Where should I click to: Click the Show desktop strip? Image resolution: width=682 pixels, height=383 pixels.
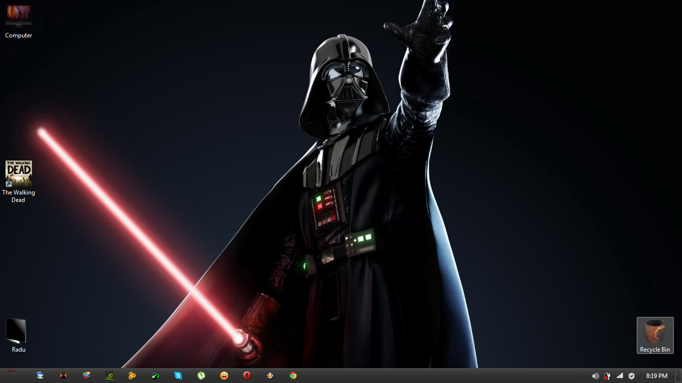(x=679, y=376)
